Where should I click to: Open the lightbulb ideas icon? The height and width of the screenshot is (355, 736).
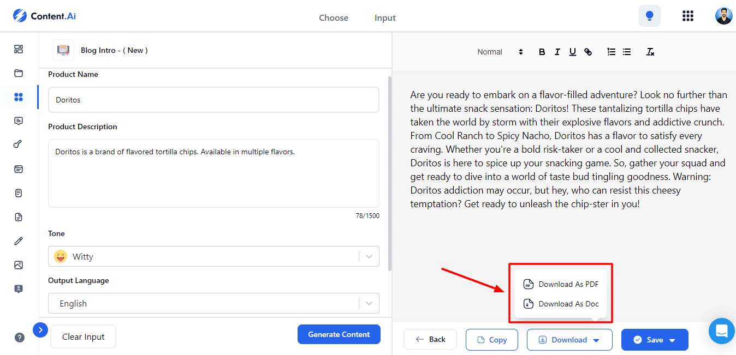(649, 16)
